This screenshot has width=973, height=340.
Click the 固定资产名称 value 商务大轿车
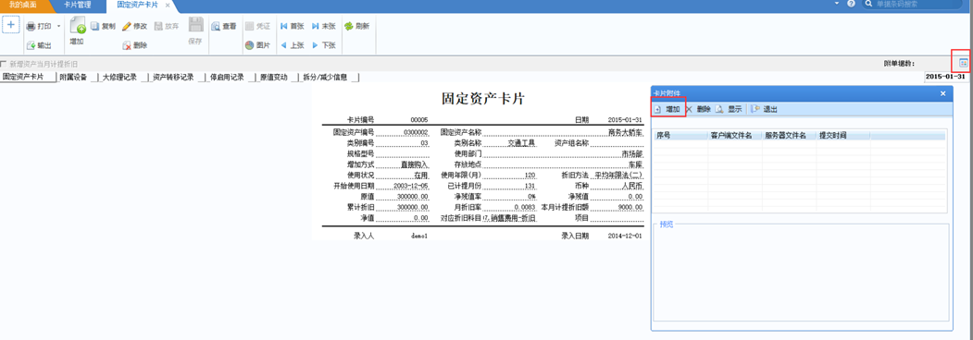click(x=626, y=132)
